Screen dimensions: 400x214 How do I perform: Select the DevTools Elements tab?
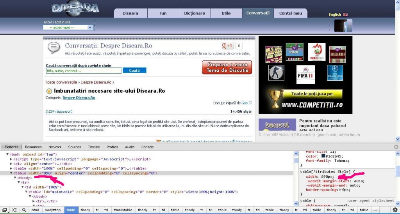point(11,147)
